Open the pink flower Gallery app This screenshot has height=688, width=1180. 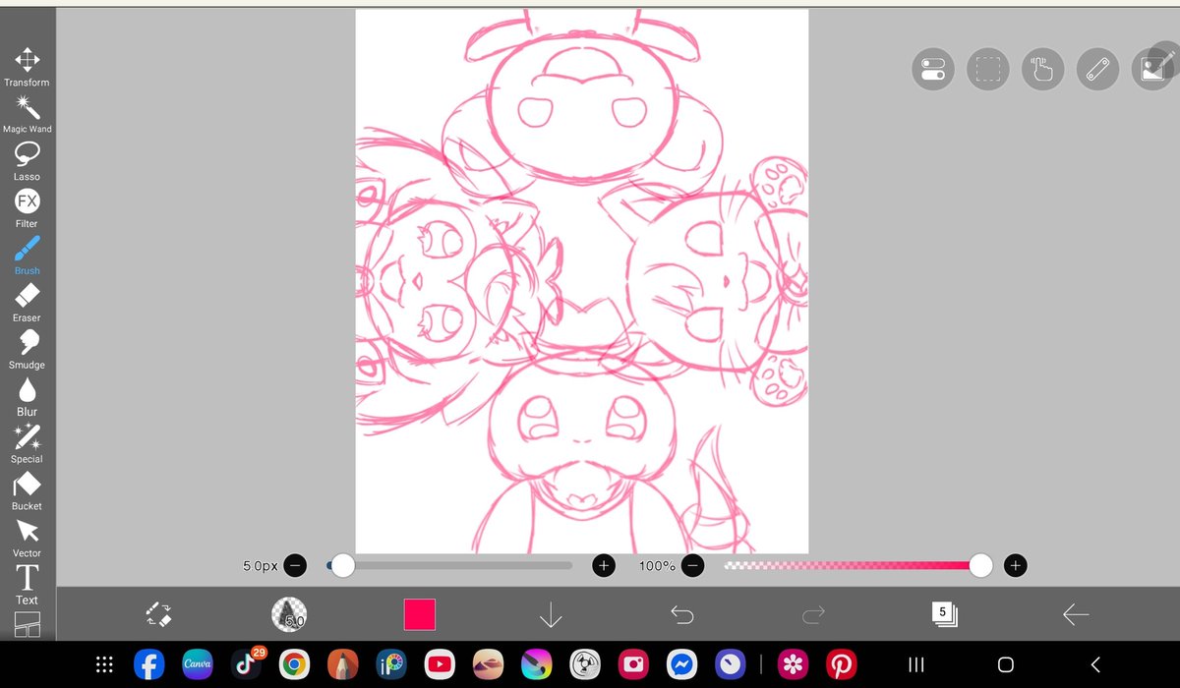[793, 664]
